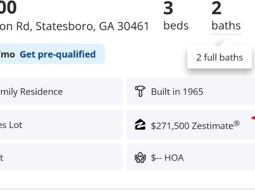
Task: Click the hammer icon beside Built in 1965
Action: 140,92
